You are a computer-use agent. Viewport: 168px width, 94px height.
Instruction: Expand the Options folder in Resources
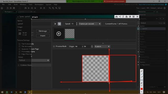138,62
